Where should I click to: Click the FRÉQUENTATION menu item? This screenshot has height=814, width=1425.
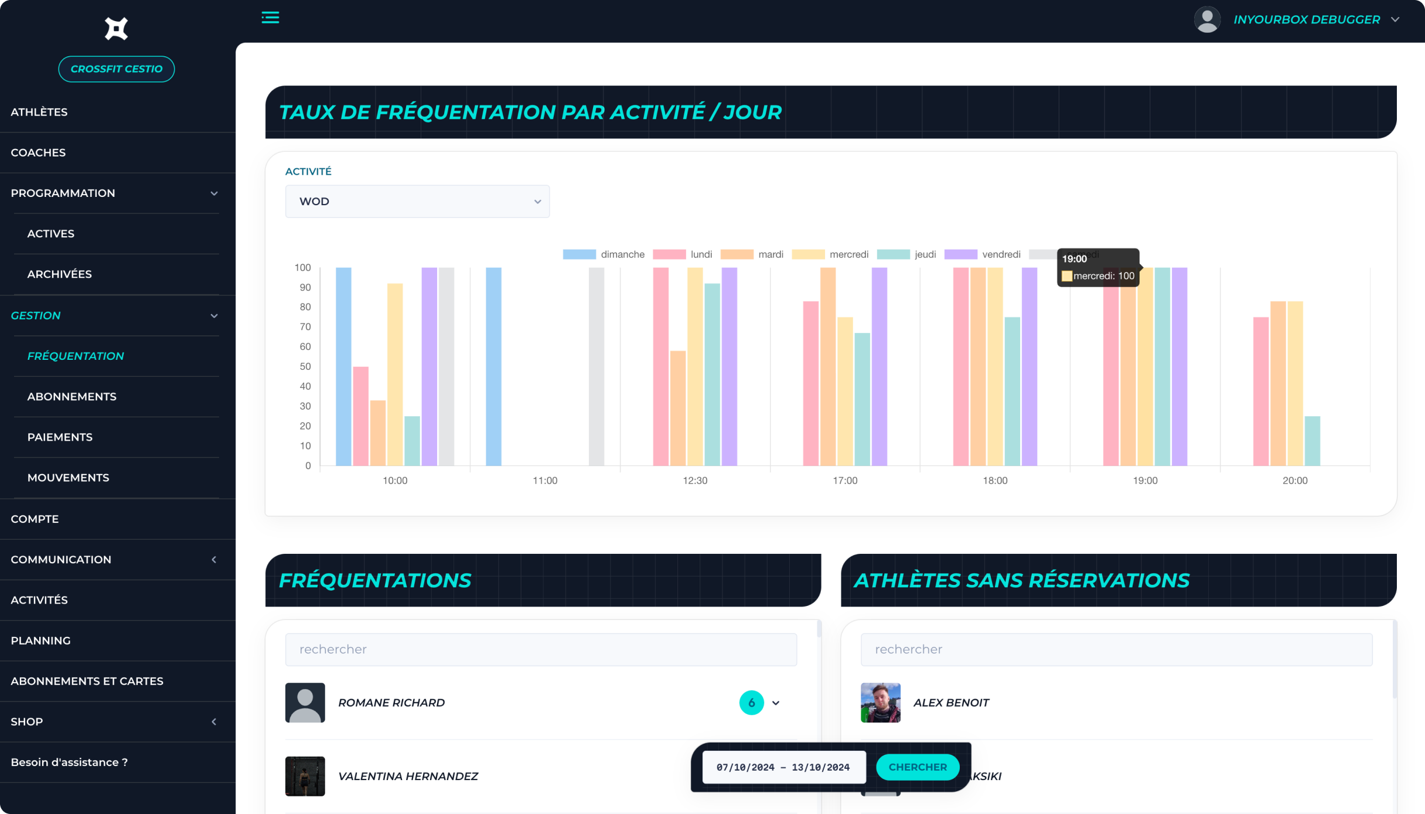(x=76, y=355)
